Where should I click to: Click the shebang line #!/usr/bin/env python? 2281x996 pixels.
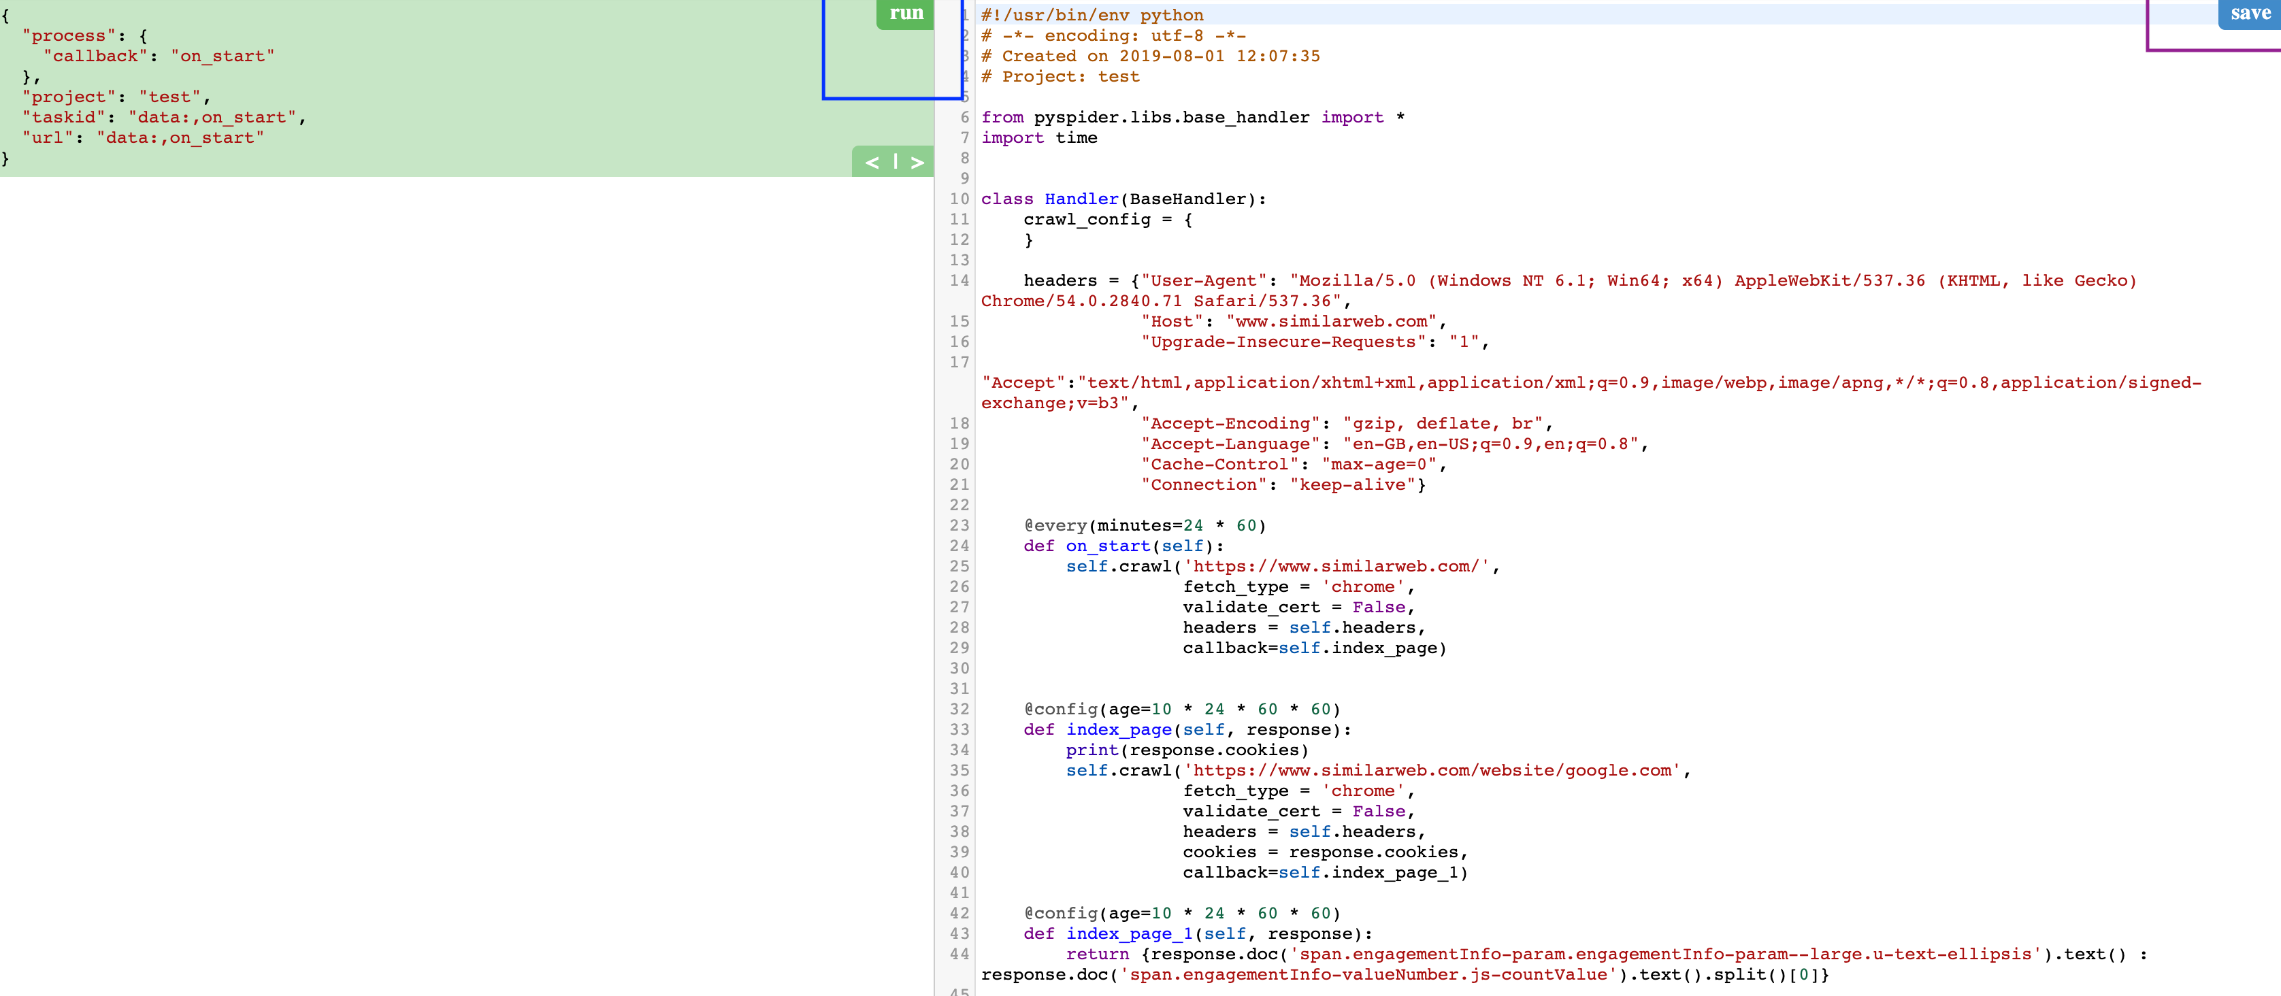(1092, 15)
